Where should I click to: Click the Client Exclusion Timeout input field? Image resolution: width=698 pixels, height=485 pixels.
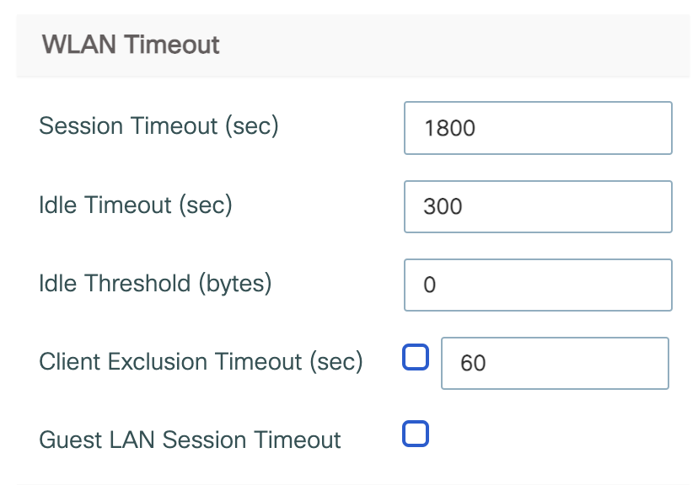[x=555, y=363]
